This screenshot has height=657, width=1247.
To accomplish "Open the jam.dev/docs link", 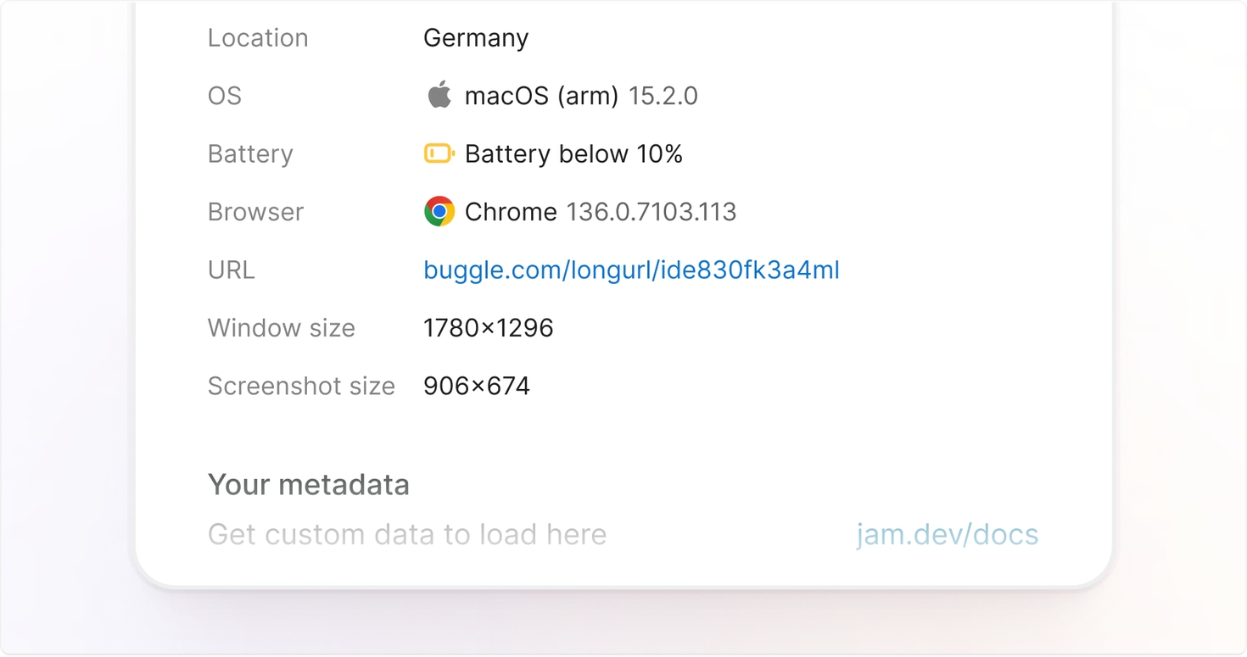I will point(947,534).
